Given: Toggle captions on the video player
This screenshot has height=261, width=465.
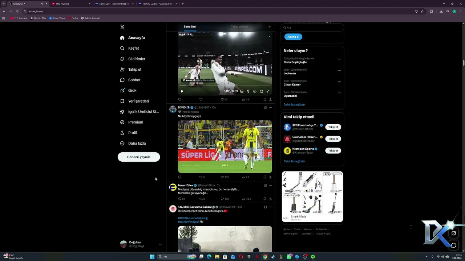Looking at the screenshot, I should pos(242,91).
